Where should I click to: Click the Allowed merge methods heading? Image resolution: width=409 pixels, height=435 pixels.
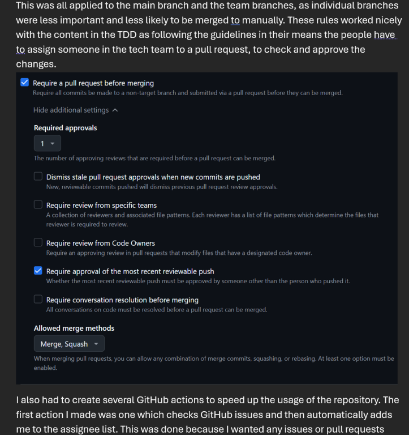pyautogui.click(x=74, y=328)
